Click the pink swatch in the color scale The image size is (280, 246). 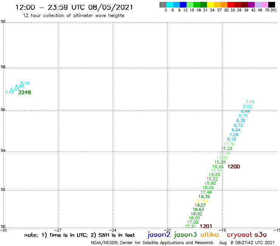(x=264, y=5)
